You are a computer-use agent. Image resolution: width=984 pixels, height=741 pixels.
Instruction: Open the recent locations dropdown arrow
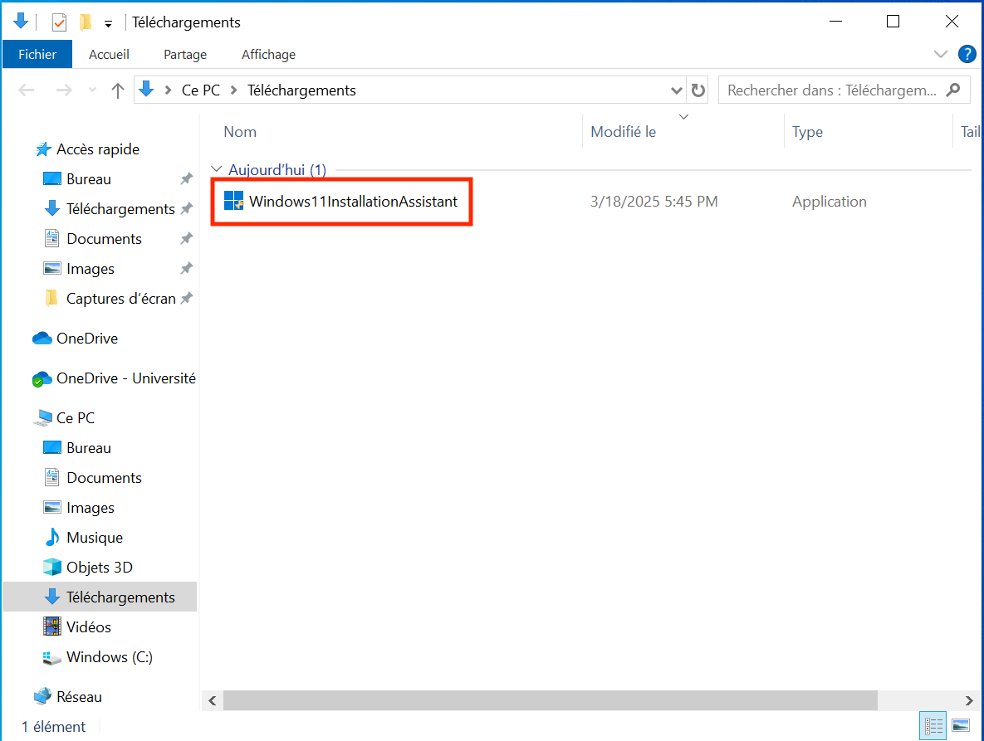click(x=92, y=90)
